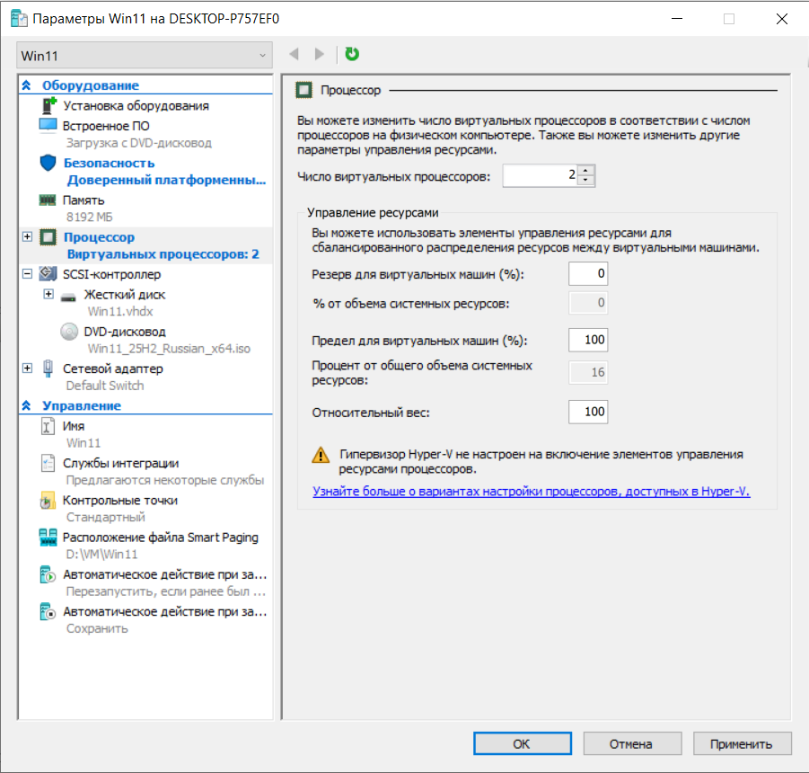Select Установка оборудования in tree
The width and height of the screenshot is (809, 773).
pyautogui.click(x=136, y=106)
